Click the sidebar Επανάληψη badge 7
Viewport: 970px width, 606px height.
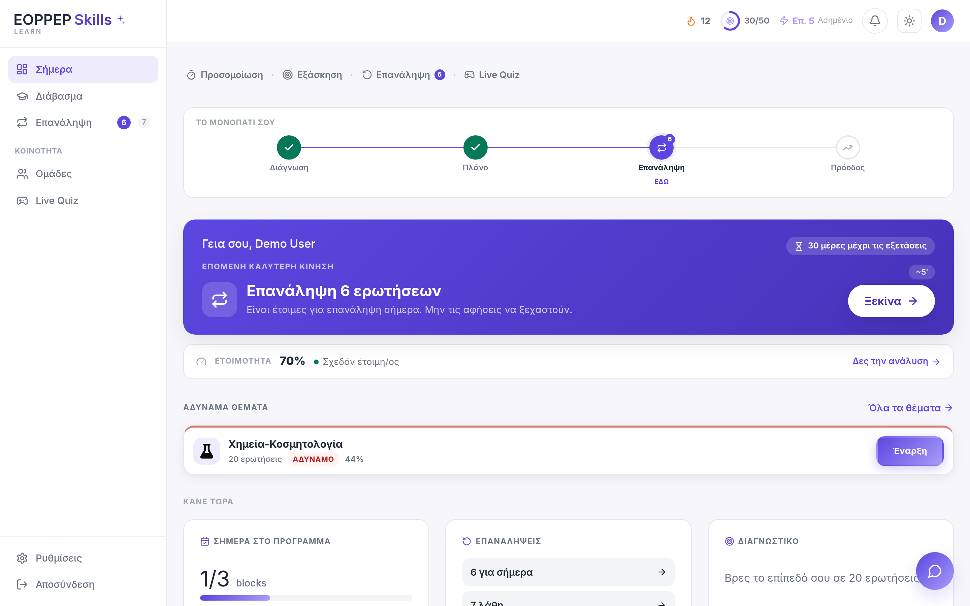pyautogui.click(x=144, y=122)
